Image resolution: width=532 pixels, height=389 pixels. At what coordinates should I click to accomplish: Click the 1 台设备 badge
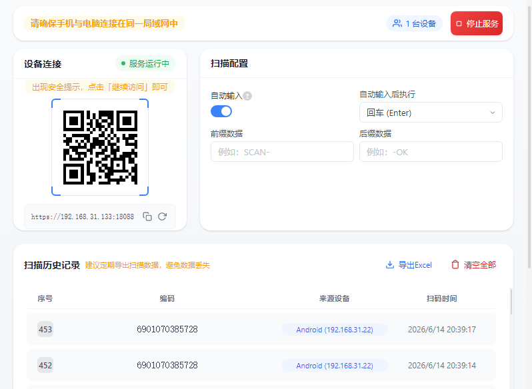point(414,23)
